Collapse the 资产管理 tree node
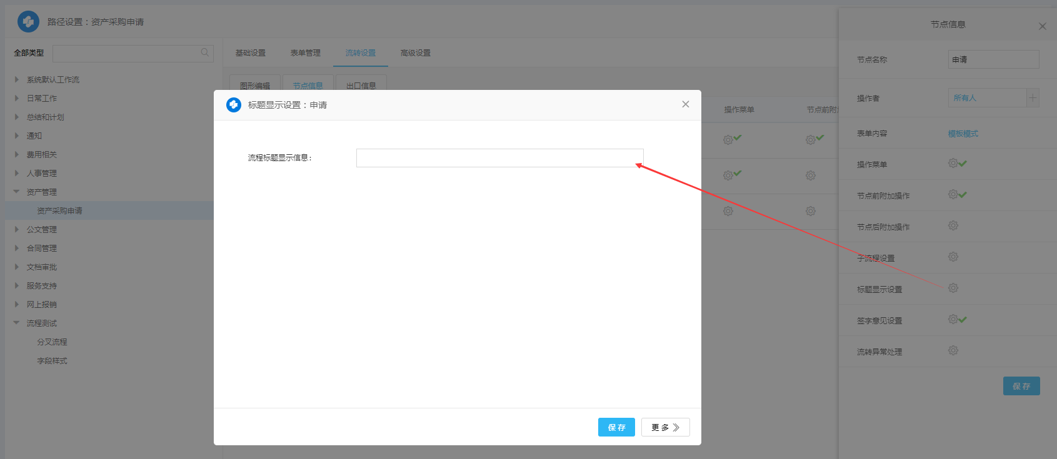This screenshot has height=459, width=1057. (17, 192)
